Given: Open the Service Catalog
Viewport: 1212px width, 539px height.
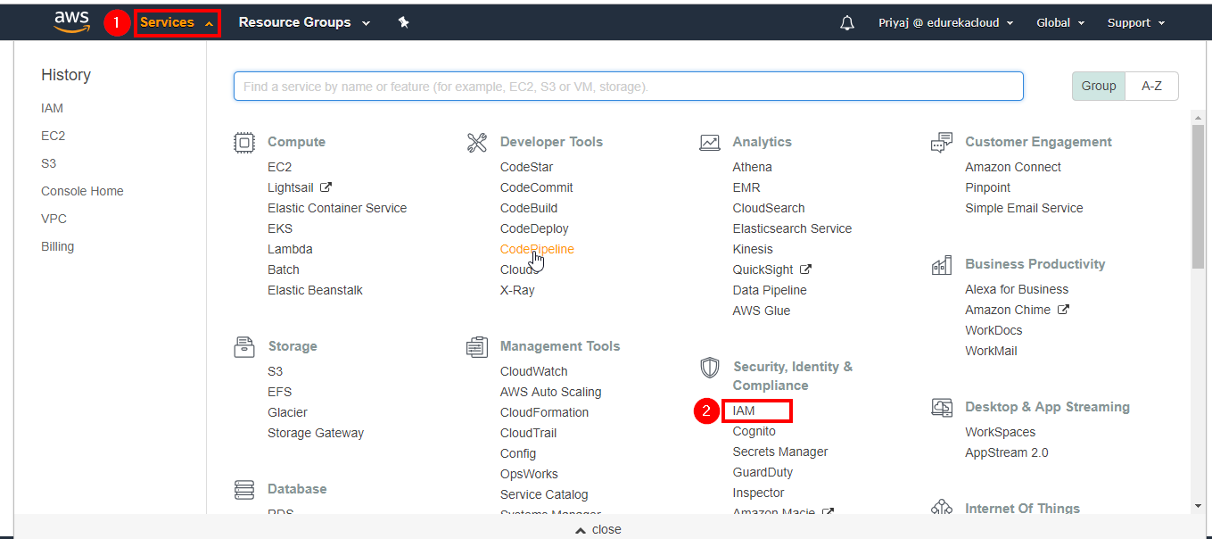Looking at the screenshot, I should tap(544, 494).
